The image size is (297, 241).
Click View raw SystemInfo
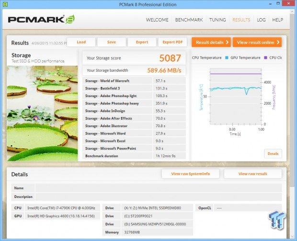[x=191, y=174]
